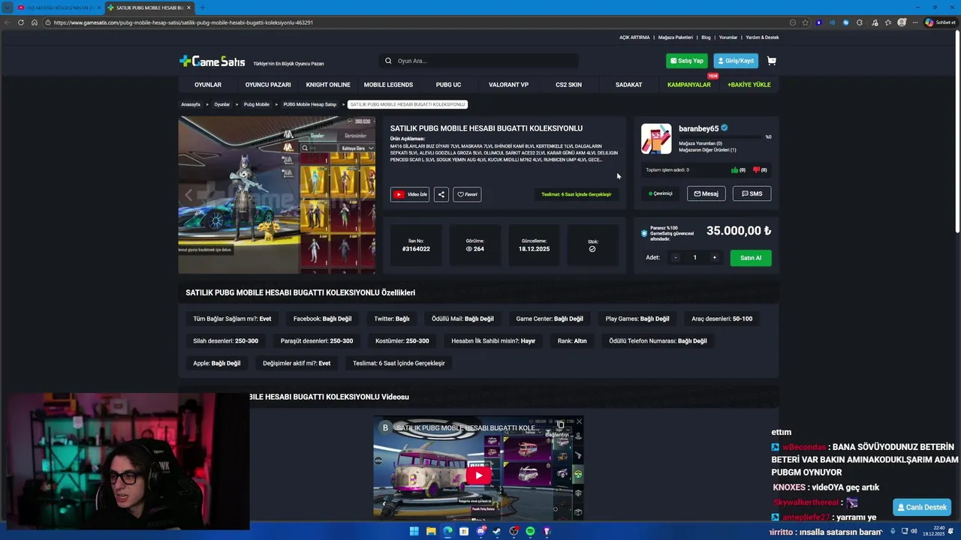Open seller avatar of baranbey65
Viewport: 961px width, 540px height.
coord(656,139)
